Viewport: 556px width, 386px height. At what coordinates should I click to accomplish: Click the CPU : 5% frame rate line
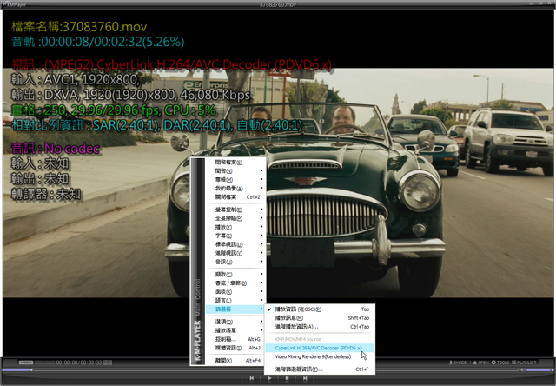pos(114,110)
